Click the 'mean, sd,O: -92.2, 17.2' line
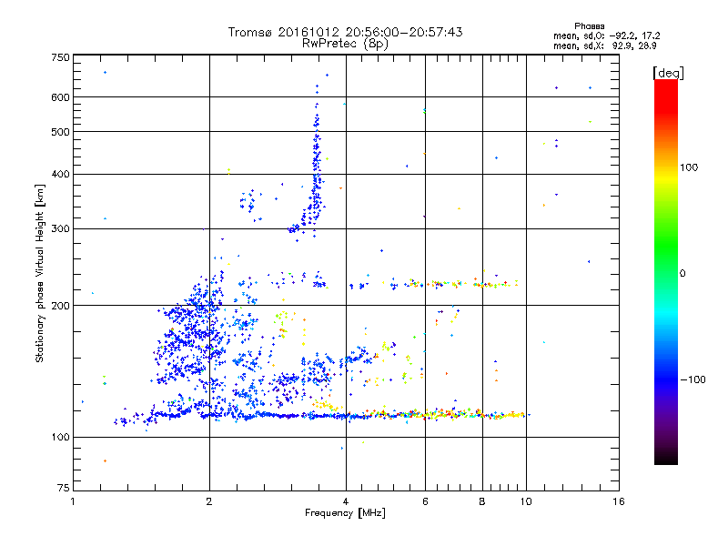Viewport: 728px width, 546px height. (606, 35)
